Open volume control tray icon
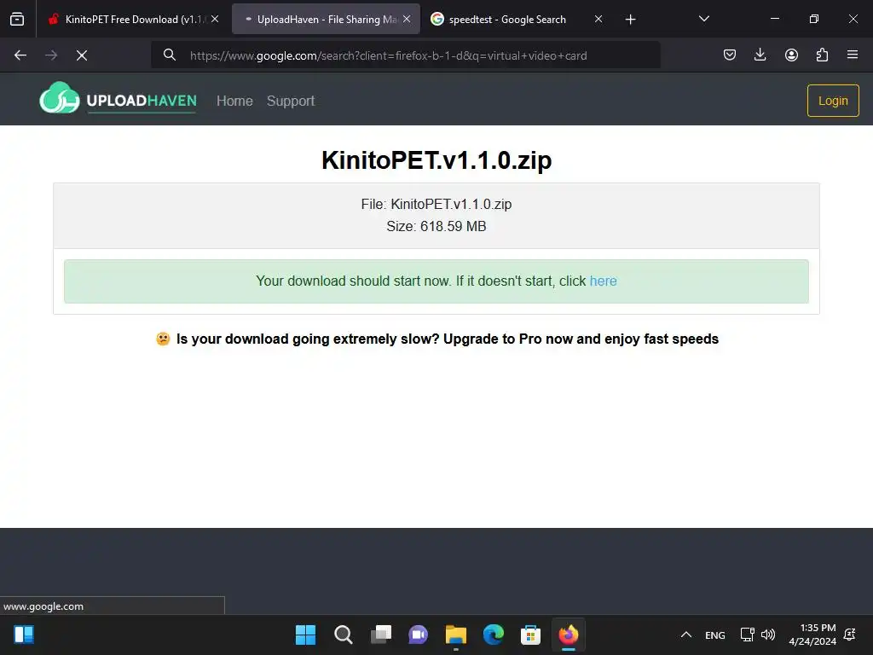This screenshot has width=873, height=655. point(768,635)
